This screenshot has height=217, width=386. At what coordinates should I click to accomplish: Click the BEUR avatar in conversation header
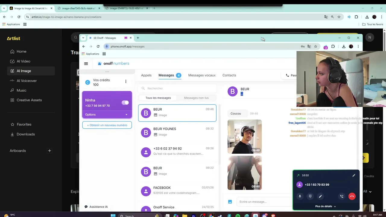(x=233, y=91)
